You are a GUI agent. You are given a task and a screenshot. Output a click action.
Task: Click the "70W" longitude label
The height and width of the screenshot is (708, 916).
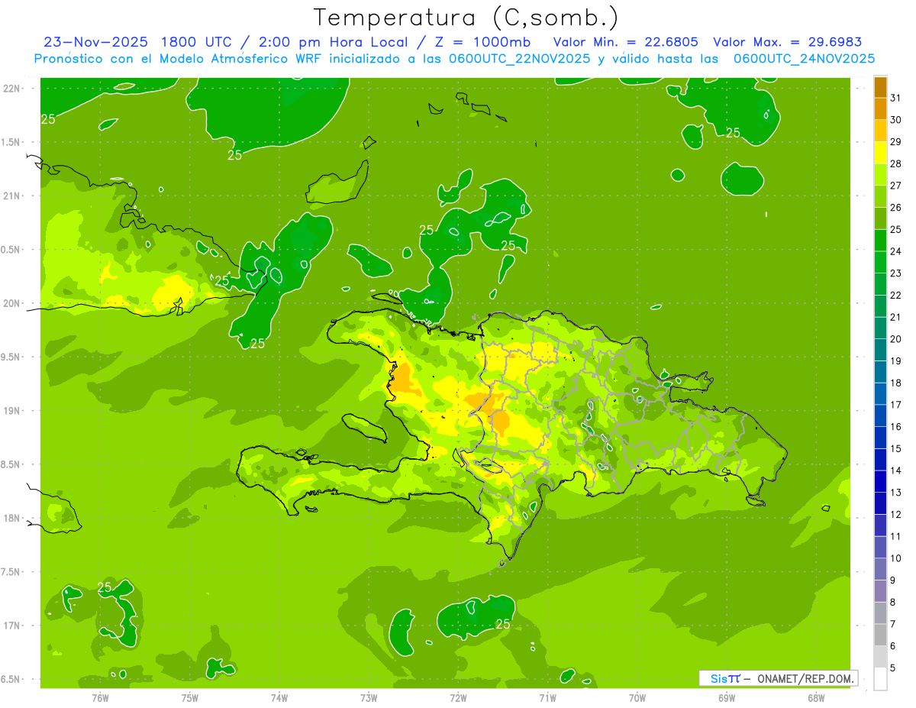[x=637, y=697]
